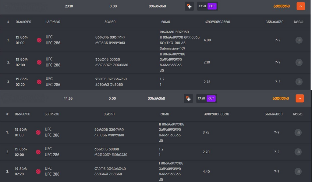Show statistics for ლეონ ედვარდსი in 44.55 bet
Viewport: 312px width, 182px height.
pos(298,171)
